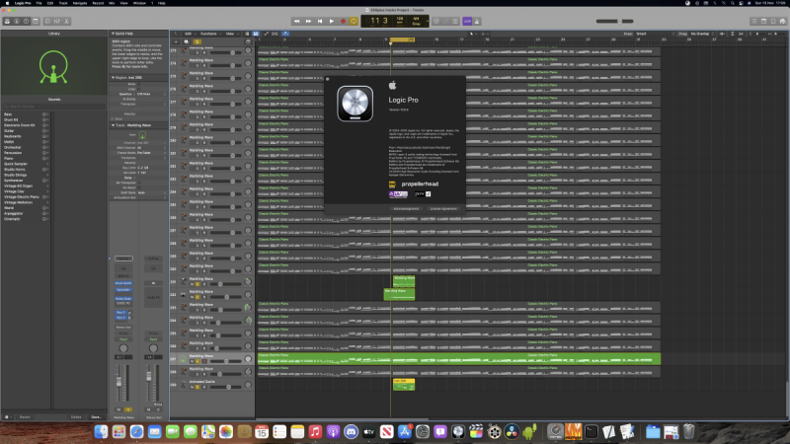
Task: Open the Library panel icon in toolbar
Action: pos(7,20)
